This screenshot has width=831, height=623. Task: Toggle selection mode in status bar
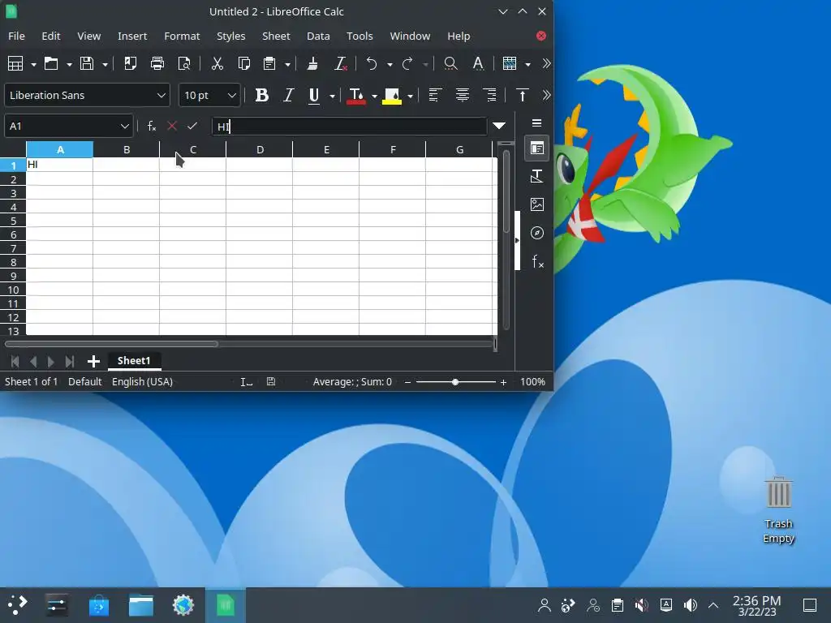[246, 382]
